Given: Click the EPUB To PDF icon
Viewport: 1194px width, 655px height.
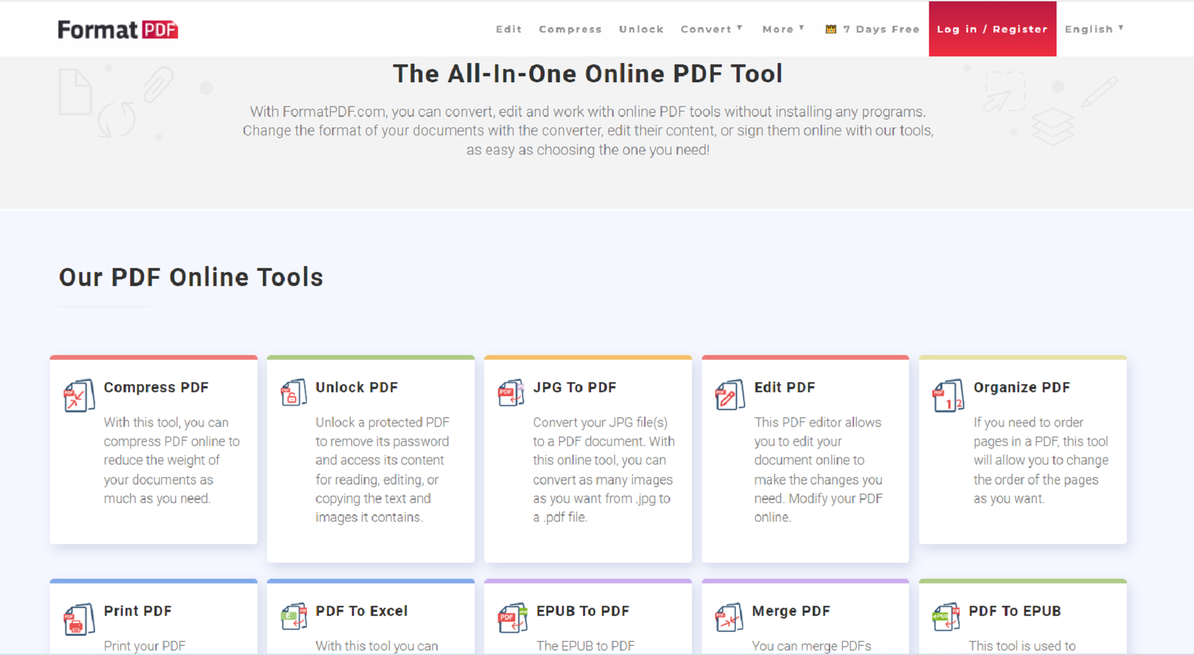Looking at the screenshot, I should [511, 619].
